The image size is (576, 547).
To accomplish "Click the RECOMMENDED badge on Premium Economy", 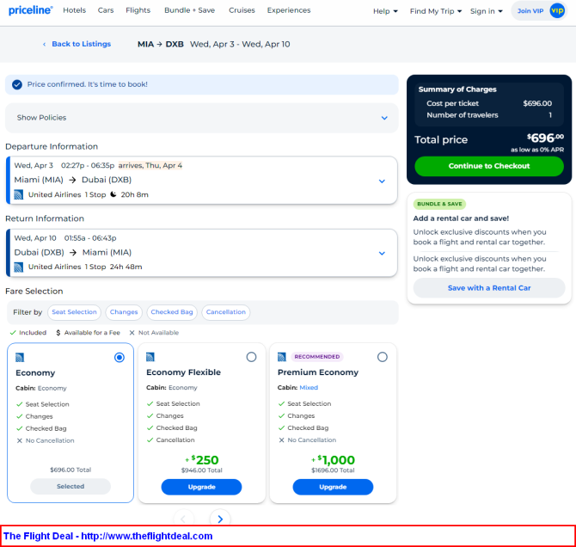I will click(317, 357).
